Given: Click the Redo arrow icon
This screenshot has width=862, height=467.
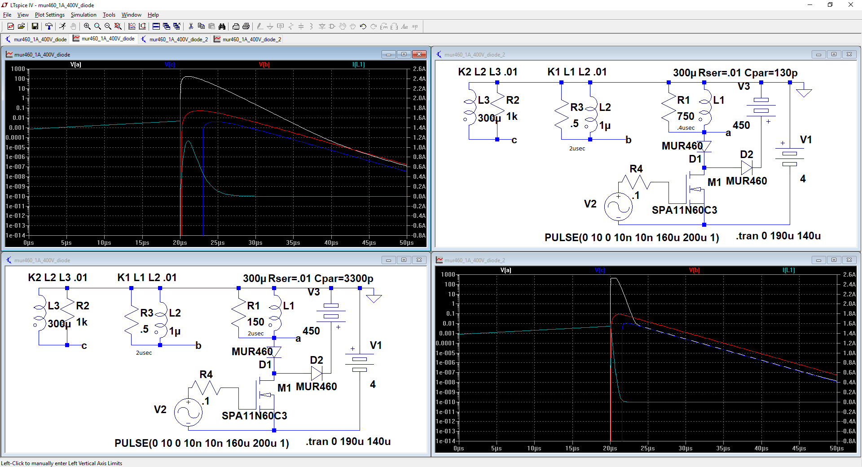Looking at the screenshot, I should pyautogui.click(x=374, y=26).
